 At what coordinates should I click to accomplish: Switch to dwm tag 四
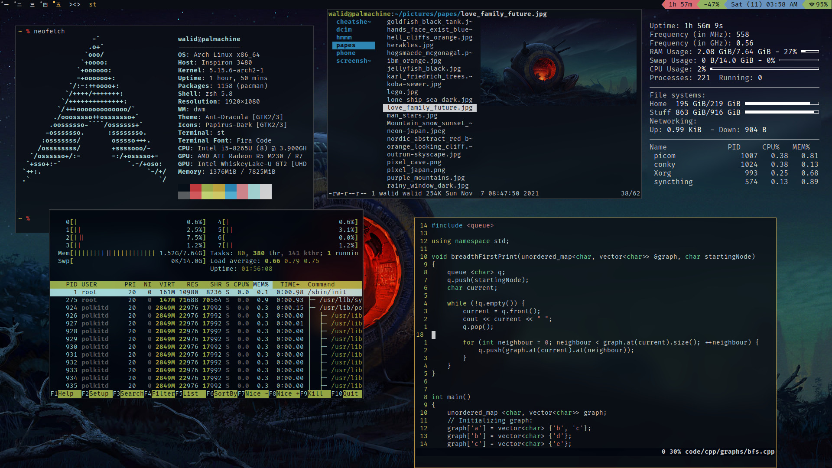[x=44, y=4]
